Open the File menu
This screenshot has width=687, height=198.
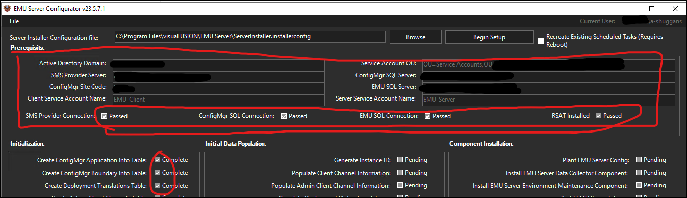14,21
